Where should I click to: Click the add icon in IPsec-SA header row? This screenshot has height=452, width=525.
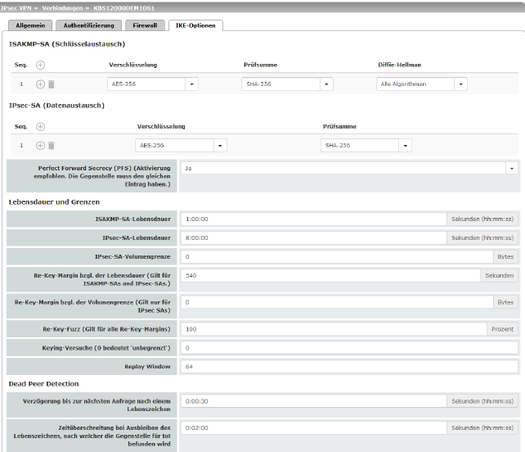click(x=41, y=126)
